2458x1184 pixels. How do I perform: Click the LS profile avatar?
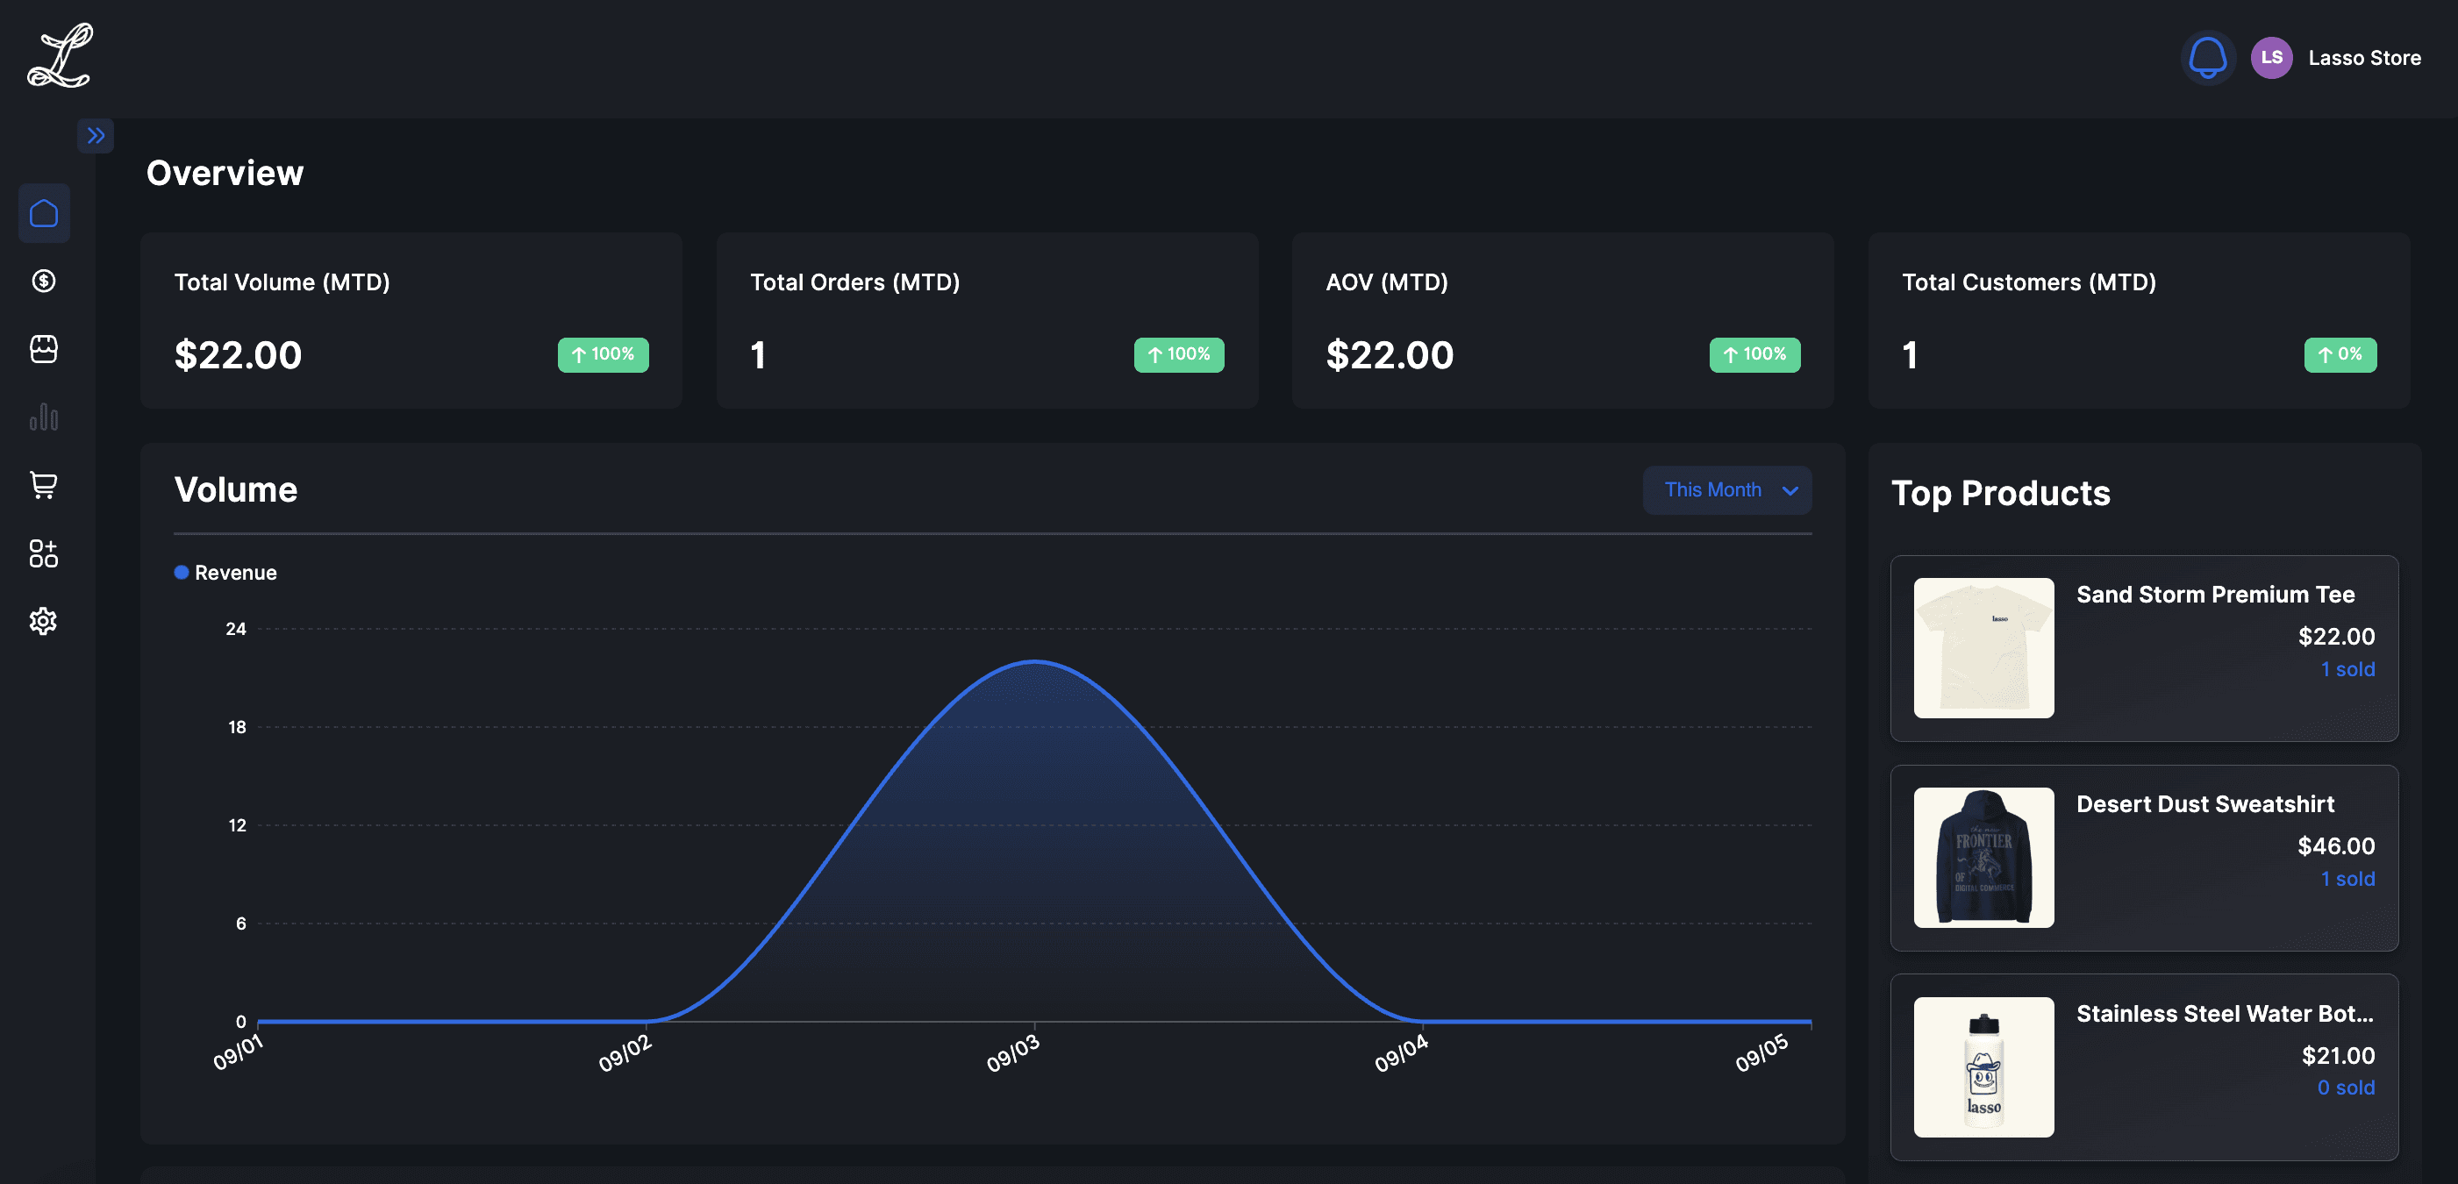[x=2271, y=57]
